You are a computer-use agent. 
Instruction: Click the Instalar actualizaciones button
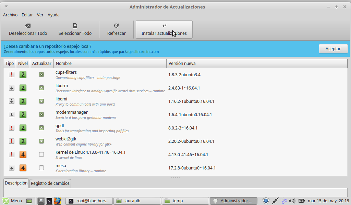pyautogui.click(x=164, y=29)
